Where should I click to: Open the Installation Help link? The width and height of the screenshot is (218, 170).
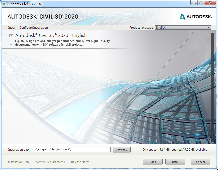(x=19, y=162)
